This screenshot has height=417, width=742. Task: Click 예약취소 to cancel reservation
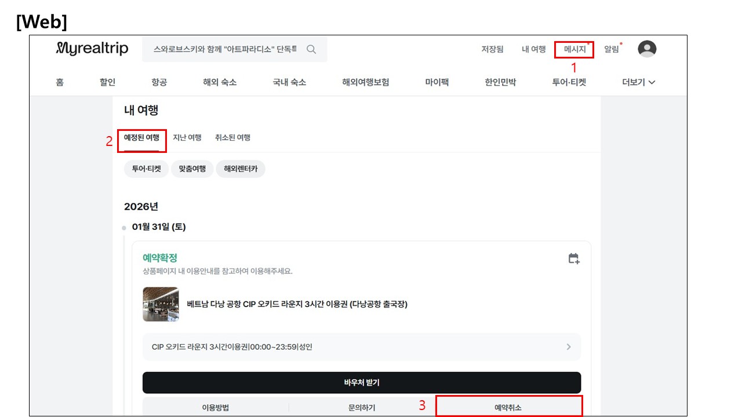(x=508, y=407)
